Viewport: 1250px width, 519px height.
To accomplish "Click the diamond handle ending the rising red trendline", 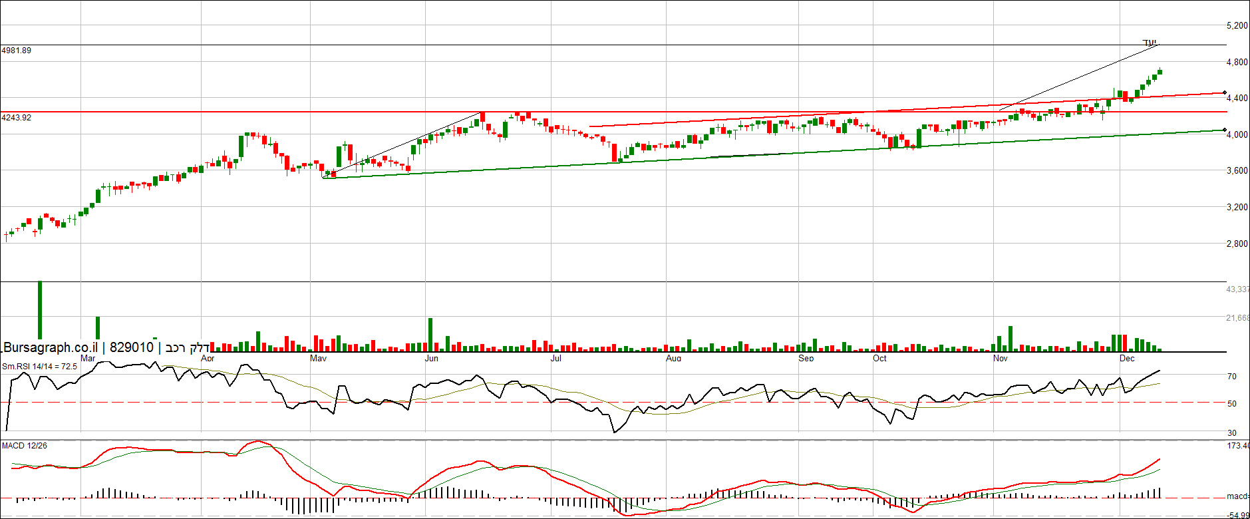I will pyautogui.click(x=1225, y=92).
